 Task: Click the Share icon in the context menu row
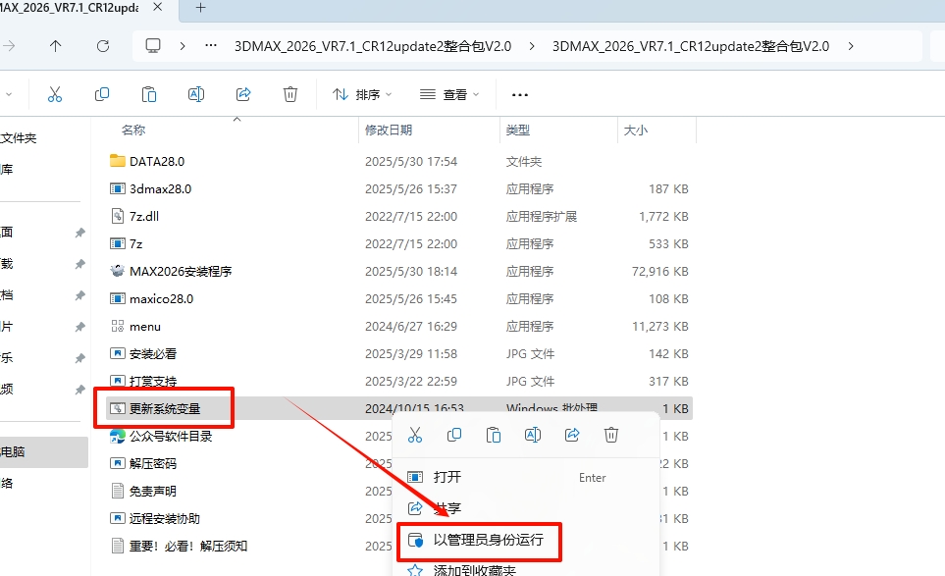click(x=572, y=434)
